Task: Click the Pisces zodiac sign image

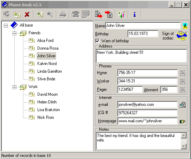Action: (x=182, y=36)
